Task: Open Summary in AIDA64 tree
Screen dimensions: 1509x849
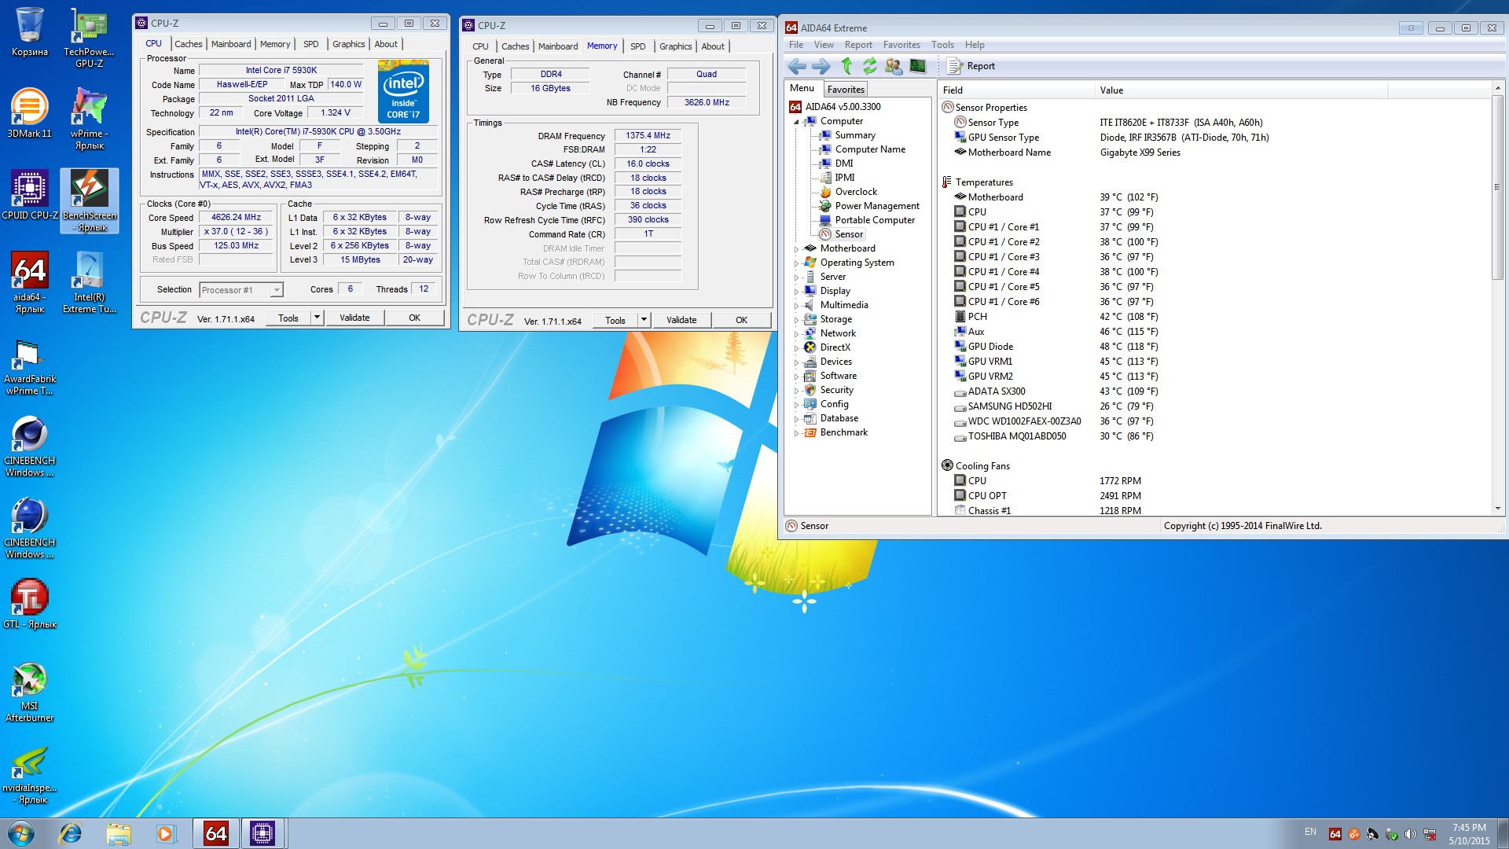Action: pos(854,135)
